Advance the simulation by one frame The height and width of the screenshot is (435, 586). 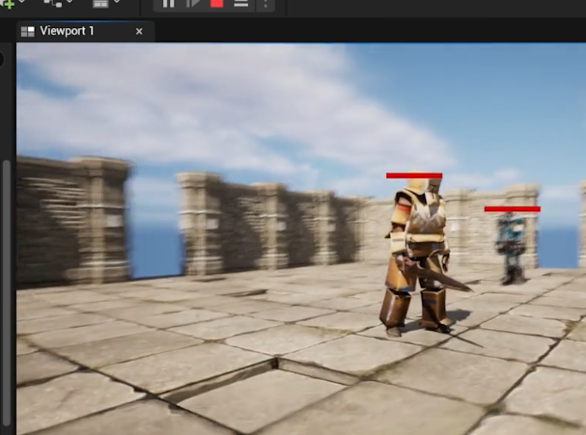tap(193, 3)
